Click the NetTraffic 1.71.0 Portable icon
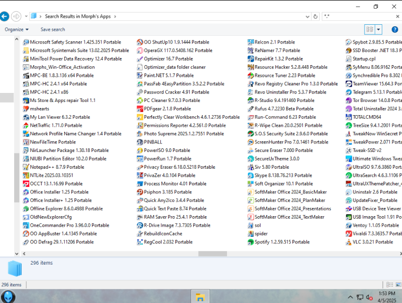The image size is (402, 303). click(26, 126)
